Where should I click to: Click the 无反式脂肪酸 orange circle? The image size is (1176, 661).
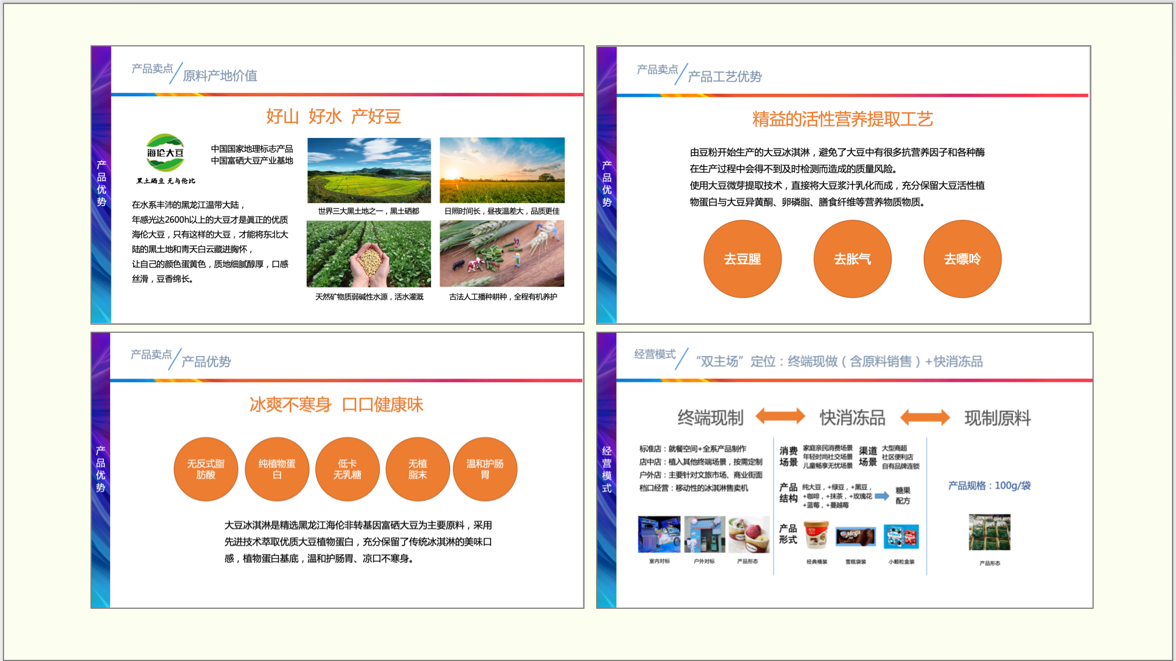pos(206,469)
